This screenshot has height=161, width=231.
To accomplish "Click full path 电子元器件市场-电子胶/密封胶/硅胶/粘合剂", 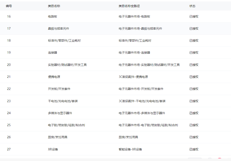I will pyautogui.click(x=148, y=125).
